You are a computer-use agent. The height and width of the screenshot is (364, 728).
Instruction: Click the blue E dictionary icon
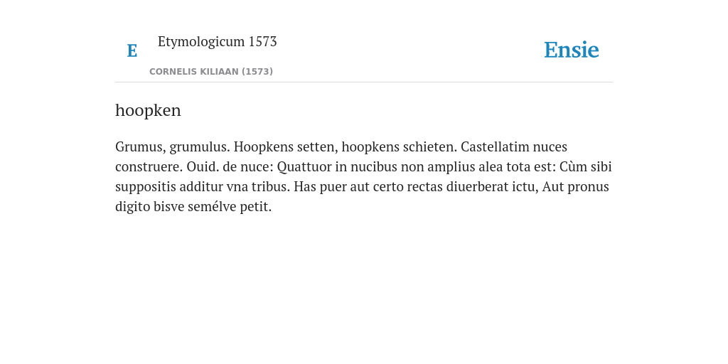coord(132,50)
